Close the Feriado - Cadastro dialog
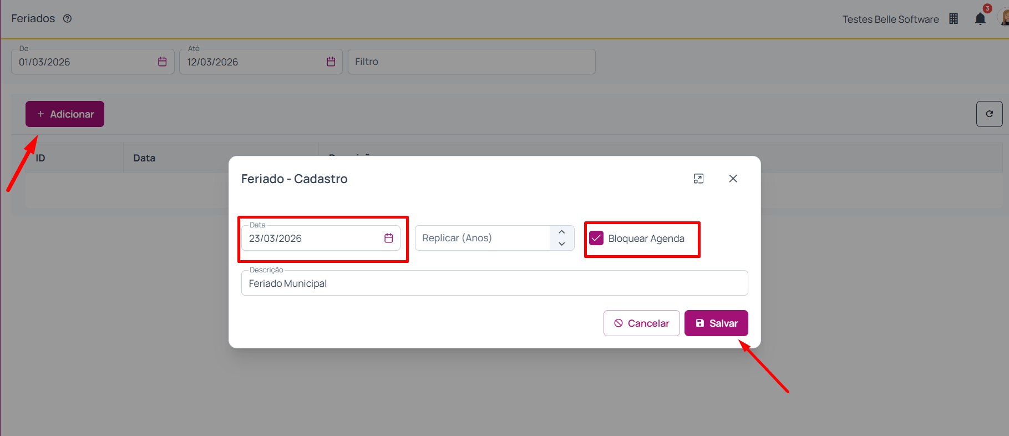 (x=733, y=179)
